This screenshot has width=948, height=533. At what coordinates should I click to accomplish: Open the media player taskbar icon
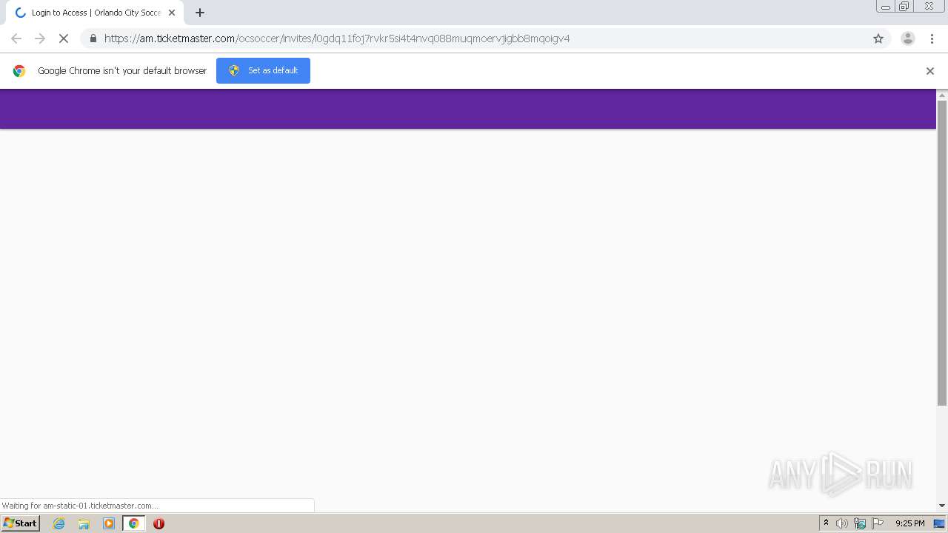(109, 523)
